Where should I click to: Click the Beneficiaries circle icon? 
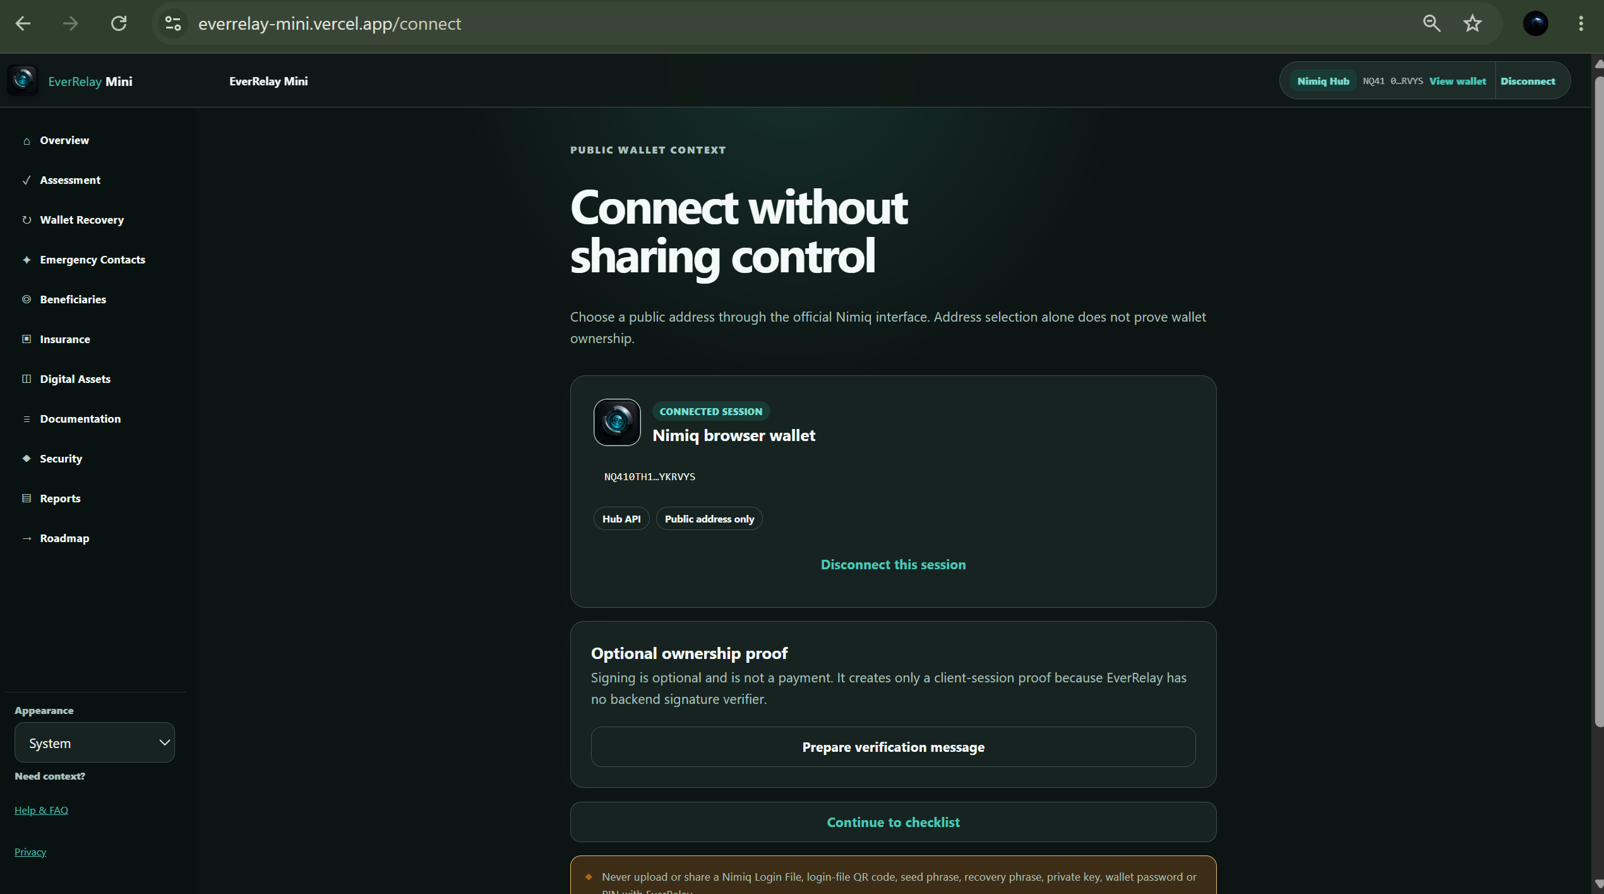point(27,299)
